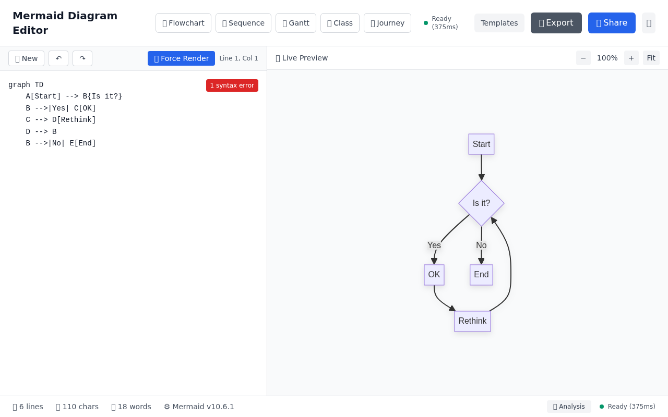Click the Rethink node in preview
Screen dimensions: 668x417
tap(472, 321)
